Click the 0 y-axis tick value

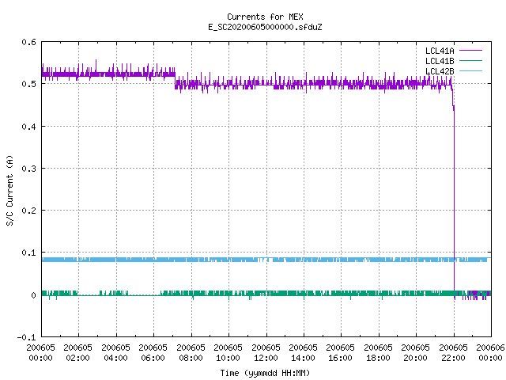(x=33, y=295)
